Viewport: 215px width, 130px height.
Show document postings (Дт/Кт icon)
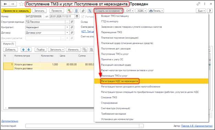coord(69,11)
